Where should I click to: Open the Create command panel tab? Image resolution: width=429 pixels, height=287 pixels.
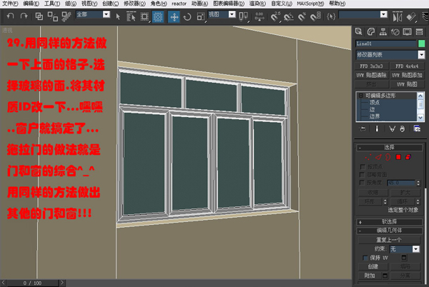[358, 31]
